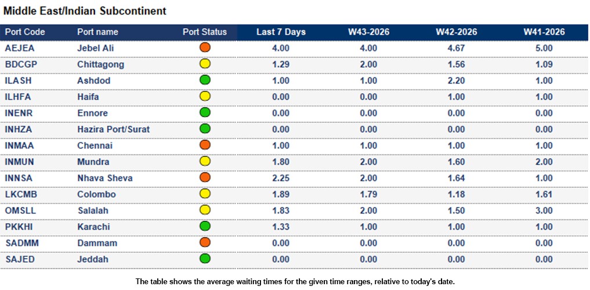
Task: Click the yellow status indicator for Chittagong
Action: (x=205, y=64)
